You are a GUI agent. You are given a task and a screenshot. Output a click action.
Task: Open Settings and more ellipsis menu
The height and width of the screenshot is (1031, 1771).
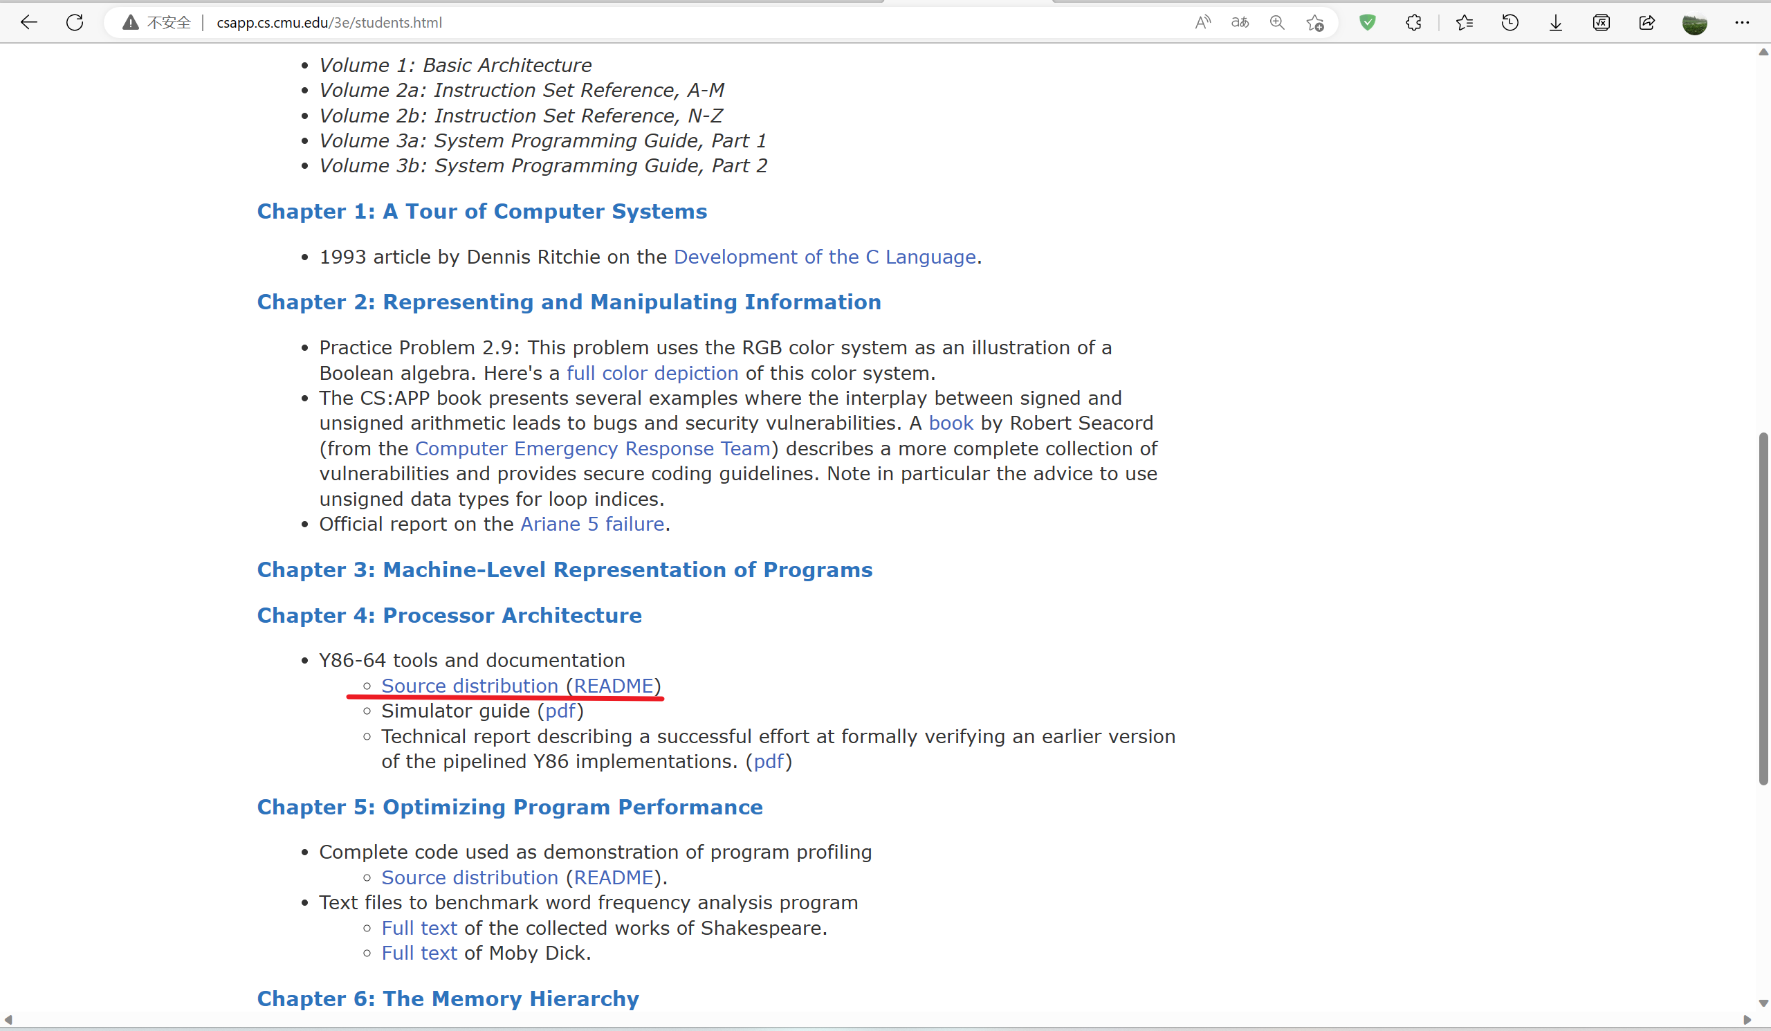[x=1741, y=23]
